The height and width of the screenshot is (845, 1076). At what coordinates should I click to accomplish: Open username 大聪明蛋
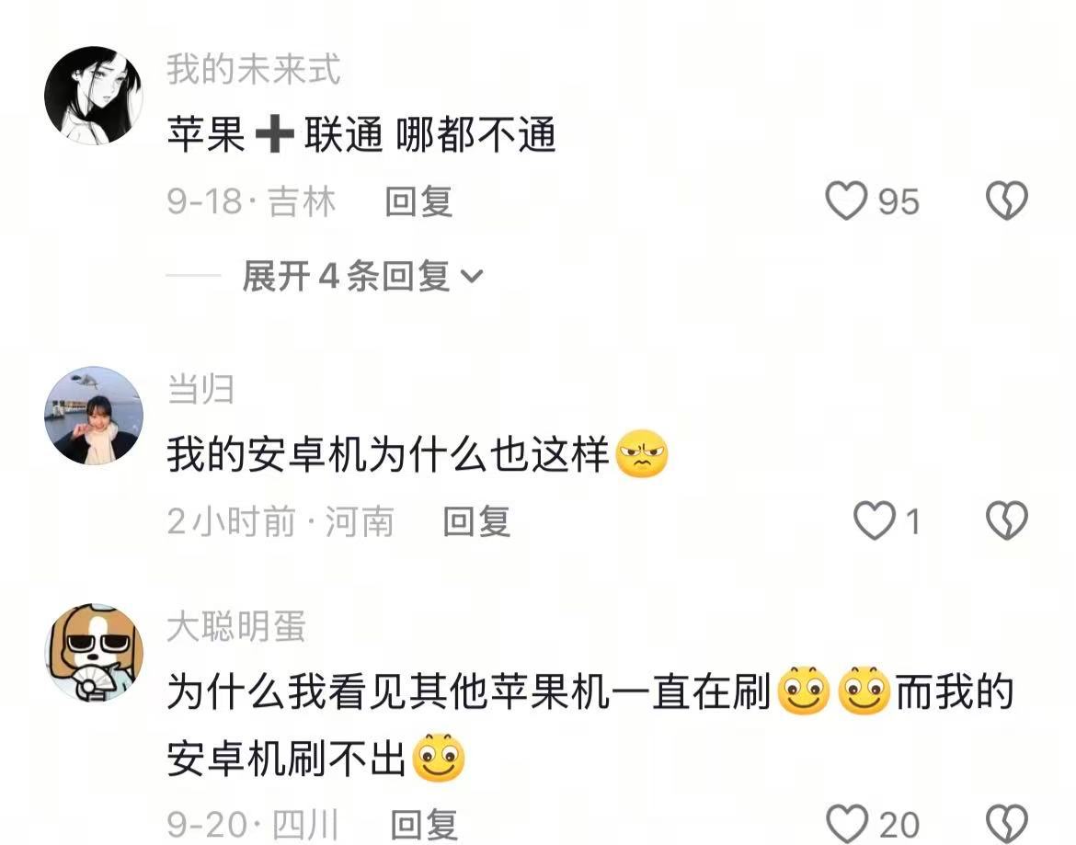coord(236,626)
